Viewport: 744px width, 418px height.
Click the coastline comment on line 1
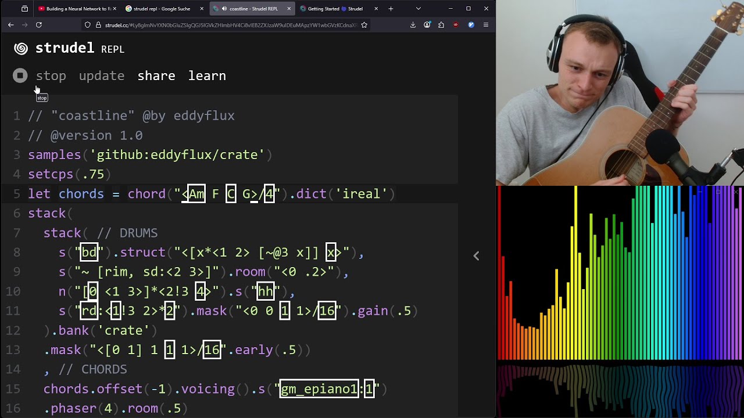click(131, 116)
